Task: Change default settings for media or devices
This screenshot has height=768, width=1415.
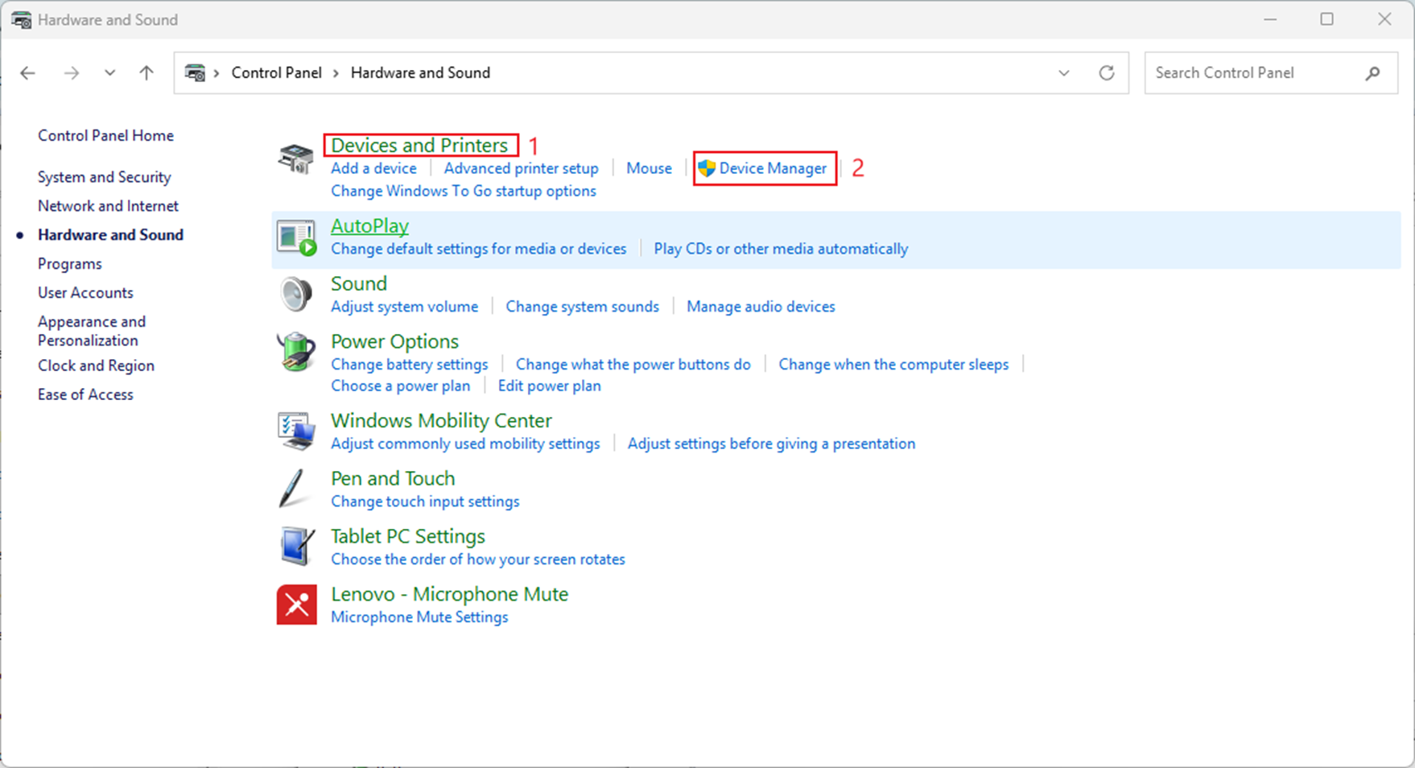Action: [x=478, y=249]
